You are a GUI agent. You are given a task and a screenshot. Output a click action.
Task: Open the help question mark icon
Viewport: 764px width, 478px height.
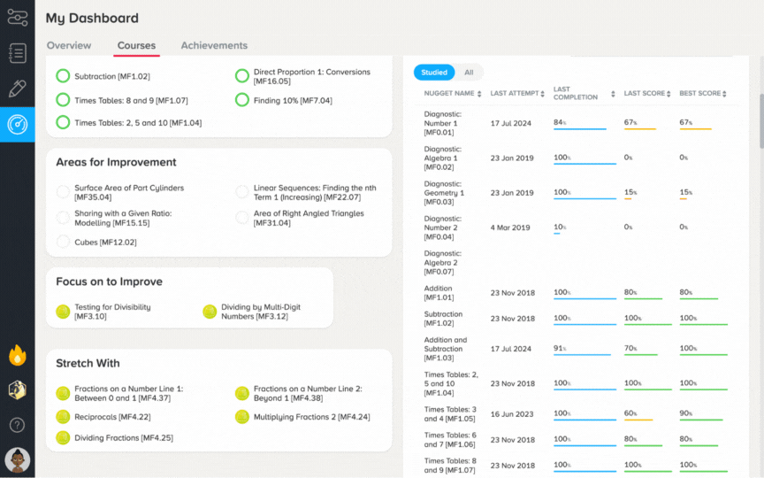click(x=18, y=425)
